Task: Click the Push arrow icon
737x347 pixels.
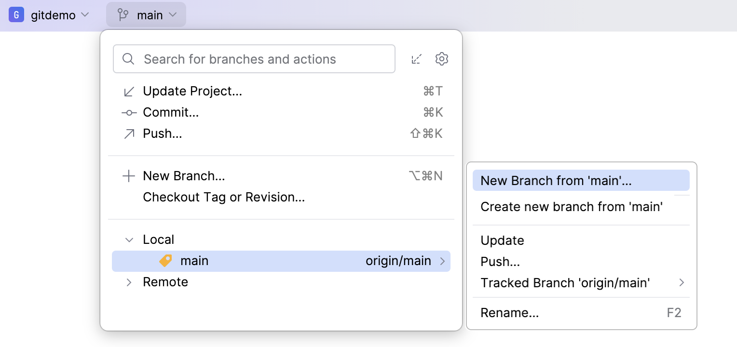Action: point(128,133)
